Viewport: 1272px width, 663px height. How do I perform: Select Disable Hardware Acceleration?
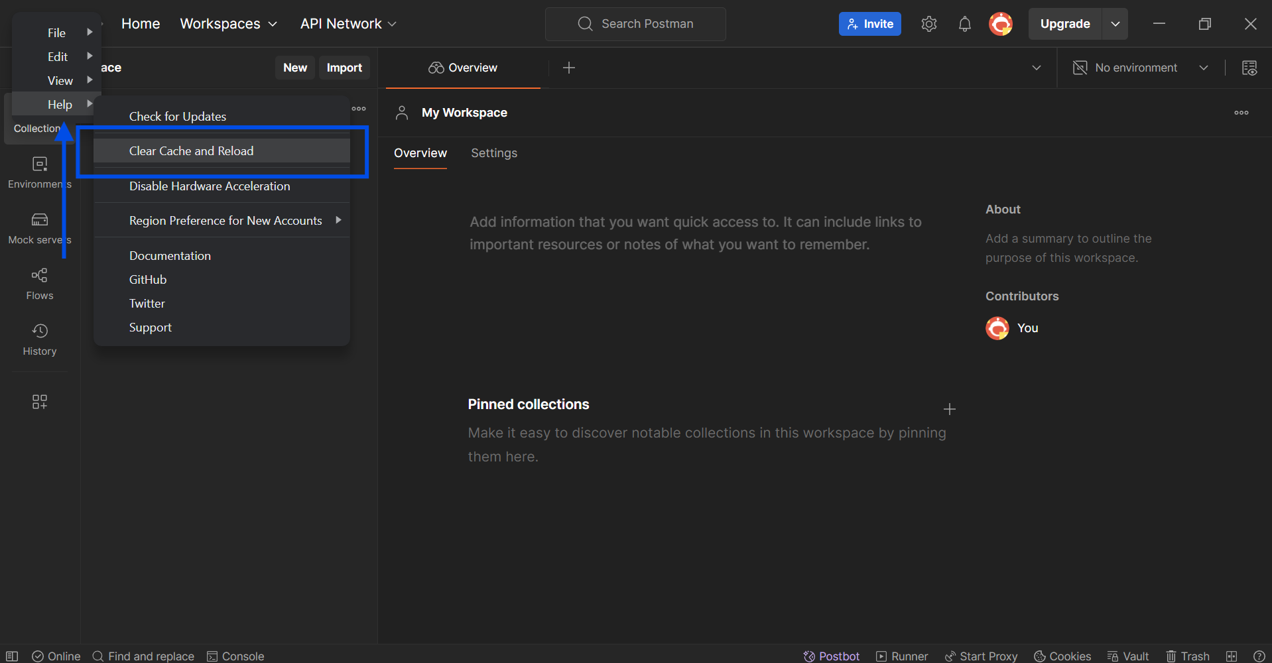(x=222, y=186)
